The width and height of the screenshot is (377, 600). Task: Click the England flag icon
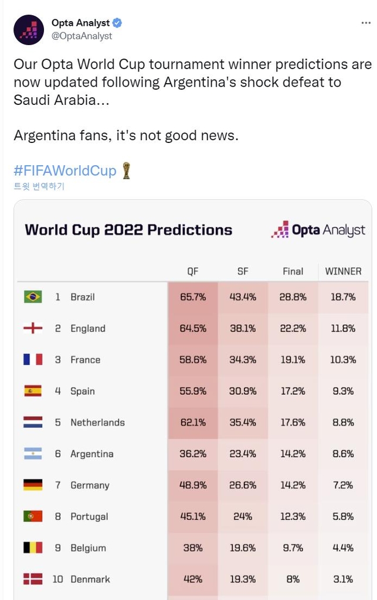pos(33,328)
